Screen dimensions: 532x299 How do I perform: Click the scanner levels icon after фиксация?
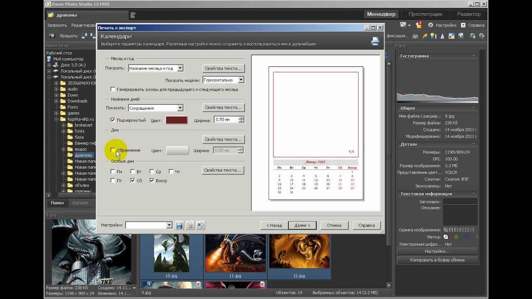tap(416, 36)
